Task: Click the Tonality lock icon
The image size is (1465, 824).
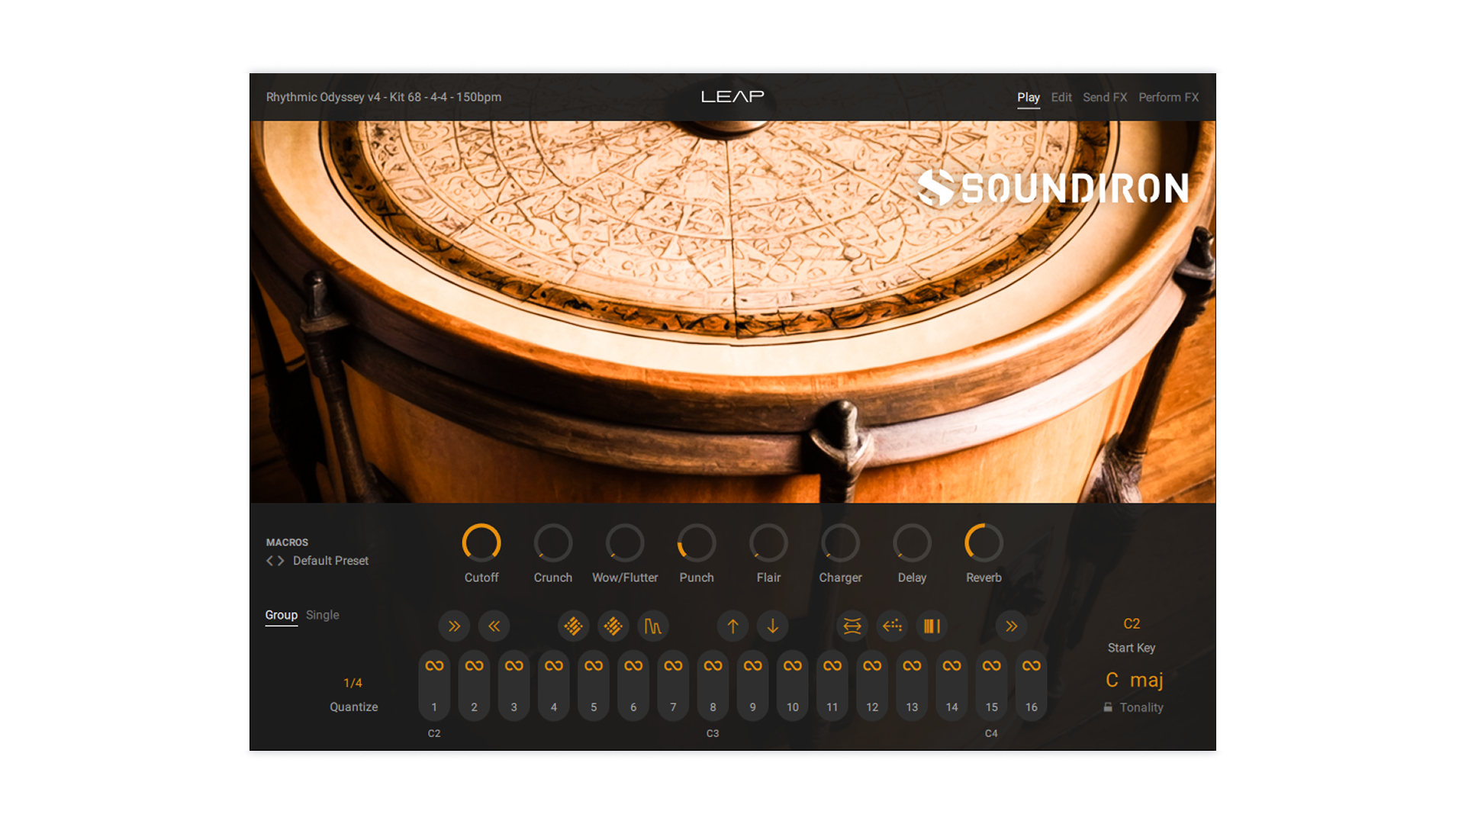Action: click(1108, 707)
